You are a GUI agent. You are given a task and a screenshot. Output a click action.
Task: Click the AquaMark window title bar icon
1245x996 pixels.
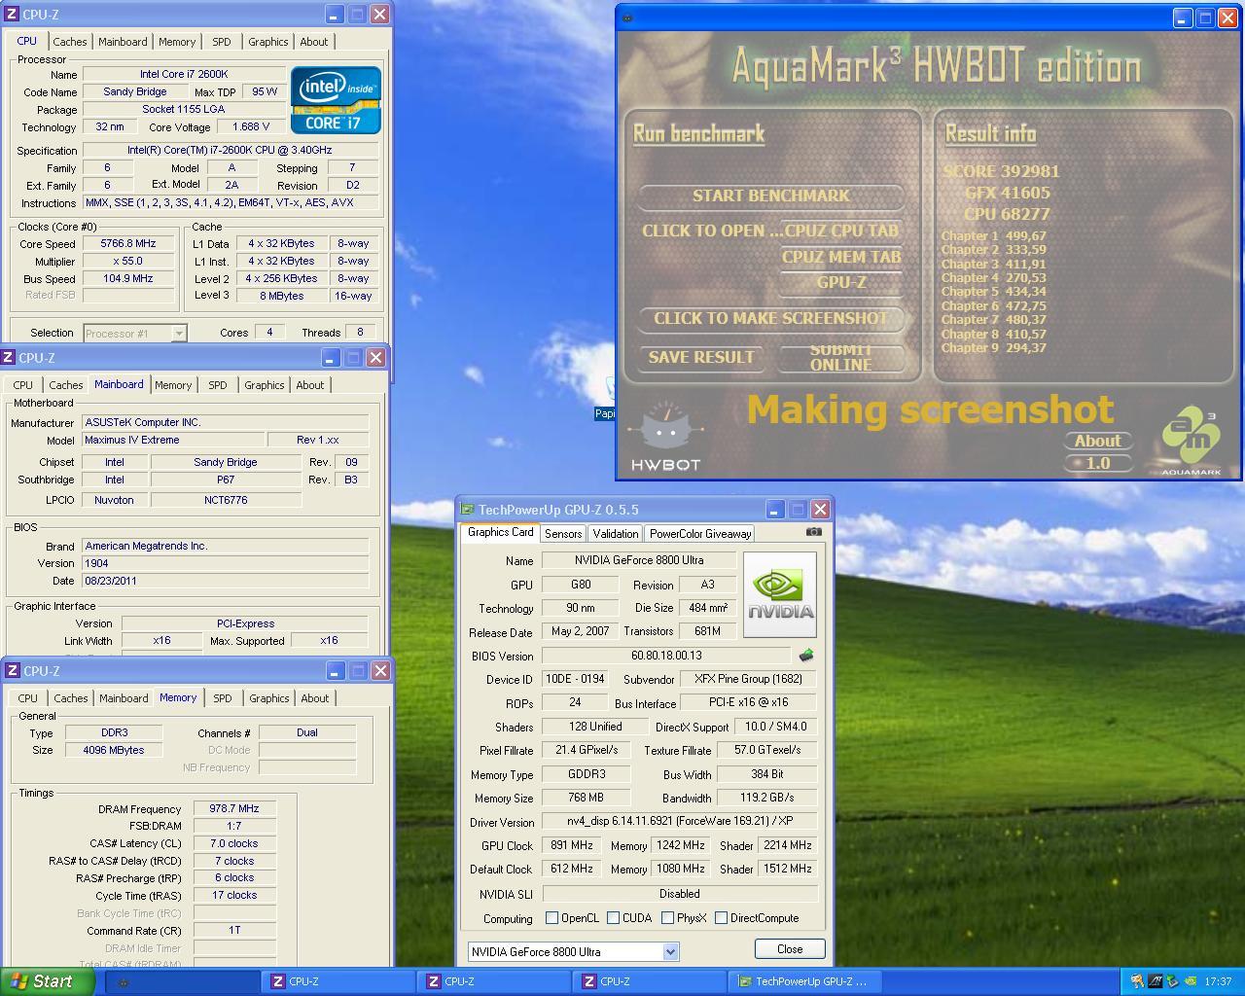[627, 18]
